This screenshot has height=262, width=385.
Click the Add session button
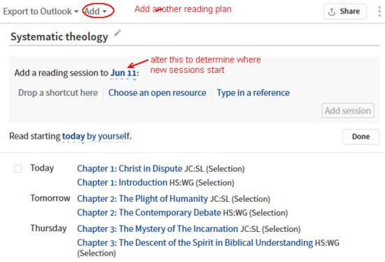(348, 111)
